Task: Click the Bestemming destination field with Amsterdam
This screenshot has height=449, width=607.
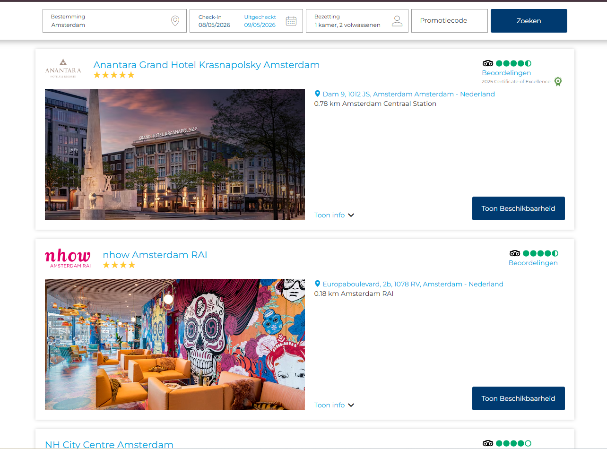Action: tap(114, 21)
